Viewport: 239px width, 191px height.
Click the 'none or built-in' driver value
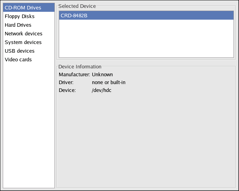pyautogui.click(x=108, y=83)
